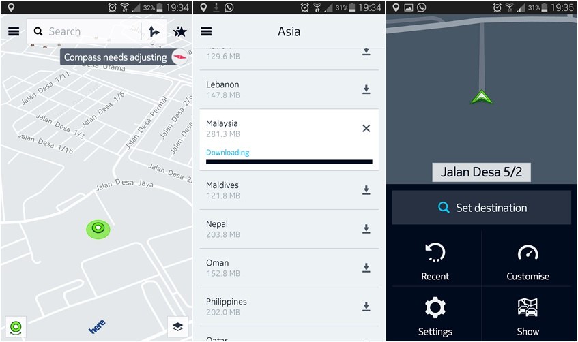This screenshot has height=342, width=578.
Task: Open the hamburger menu on the Asia screen
Action: 206,31
